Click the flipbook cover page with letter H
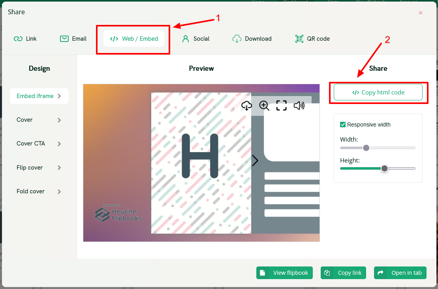Screen dimensions: 438x289 click(201, 163)
